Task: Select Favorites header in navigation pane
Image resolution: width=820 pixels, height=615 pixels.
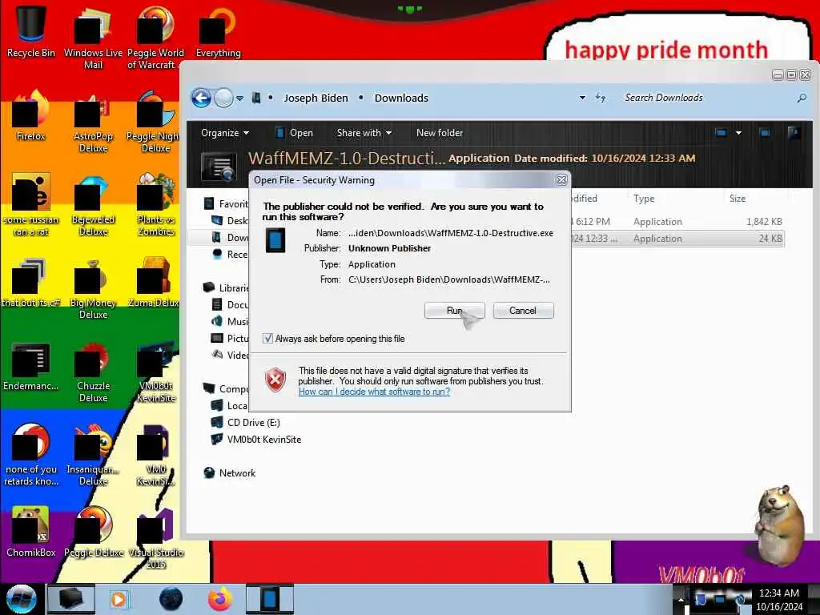Action: [x=233, y=204]
